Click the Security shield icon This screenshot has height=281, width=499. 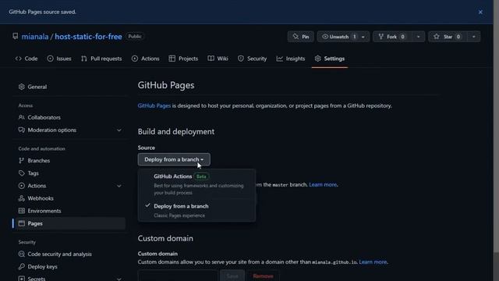coord(241,59)
